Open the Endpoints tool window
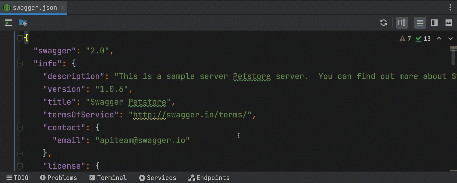Viewport: 457px width, 183px height. click(209, 178)
